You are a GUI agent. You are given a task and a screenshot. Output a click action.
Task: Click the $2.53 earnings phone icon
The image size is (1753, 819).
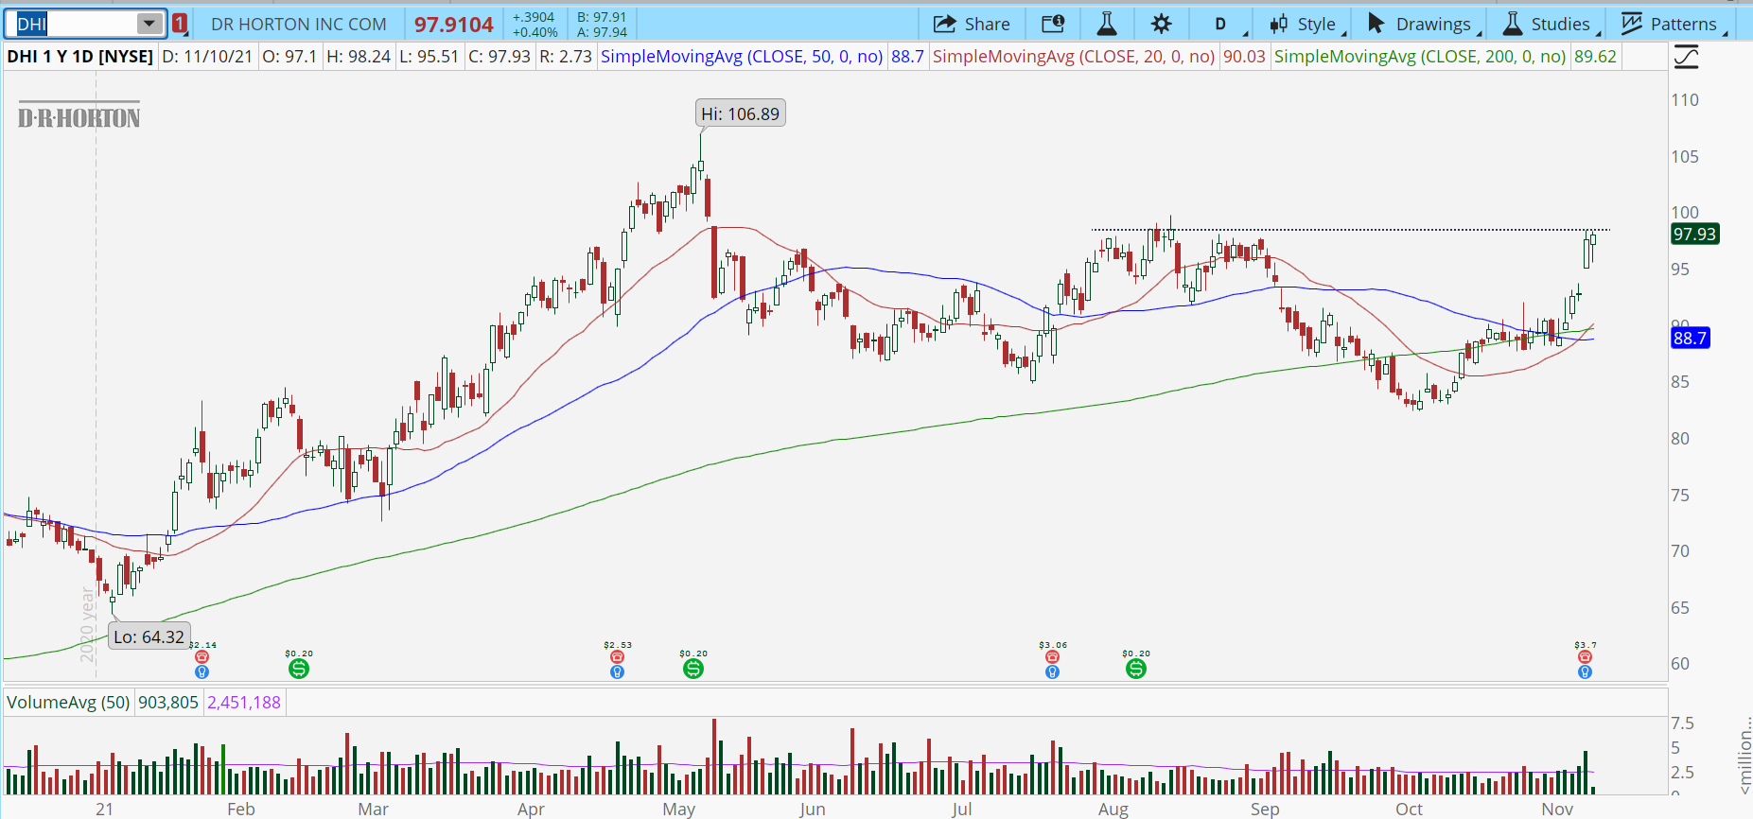[617, 656]
